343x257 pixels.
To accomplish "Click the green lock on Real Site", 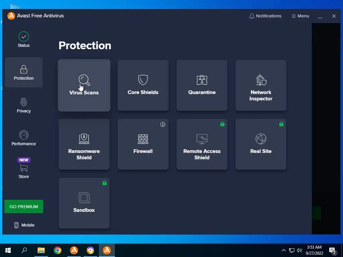I will (x=281, y=124).
